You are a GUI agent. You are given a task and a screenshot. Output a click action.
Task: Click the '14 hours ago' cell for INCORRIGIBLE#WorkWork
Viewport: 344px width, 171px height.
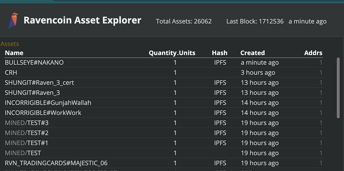[260, 113]
